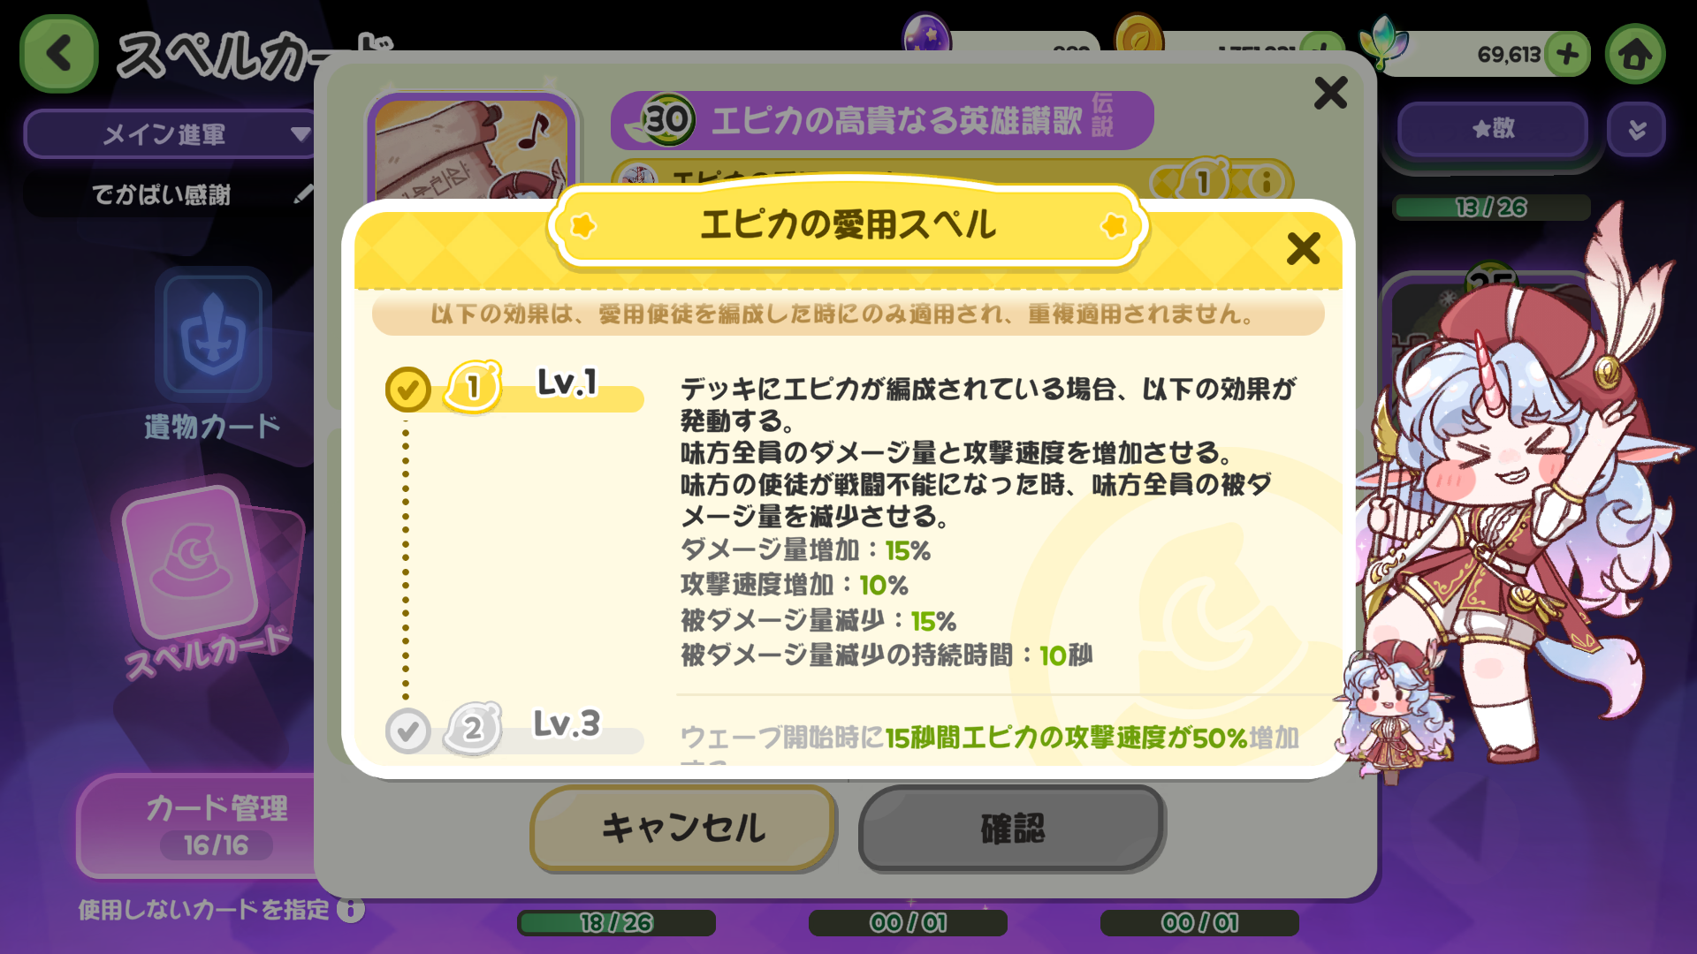Click the pencil edit icon beside でかぱい感謝
1697x954 pixels.
coord(303,193)
